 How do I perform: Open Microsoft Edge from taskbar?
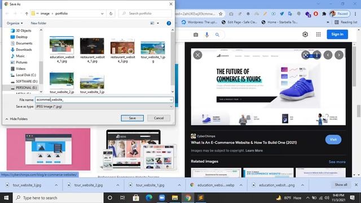pos(149,198)
